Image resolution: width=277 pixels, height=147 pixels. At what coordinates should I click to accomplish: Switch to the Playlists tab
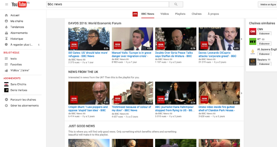click(x=180, y=14)
